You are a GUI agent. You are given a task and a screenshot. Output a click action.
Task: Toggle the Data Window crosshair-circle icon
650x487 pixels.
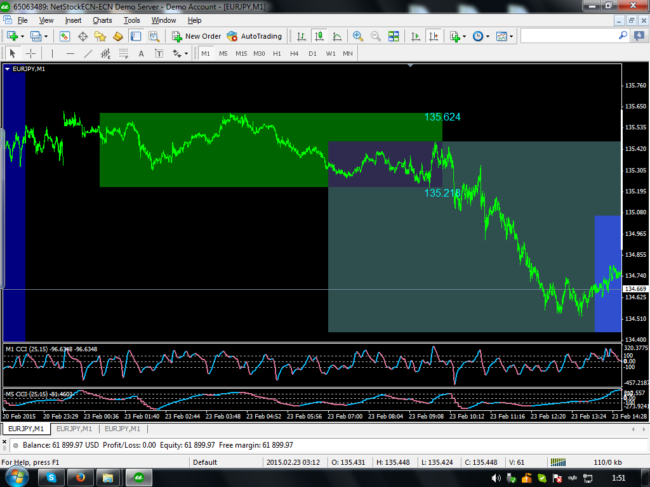coord(83,36)
